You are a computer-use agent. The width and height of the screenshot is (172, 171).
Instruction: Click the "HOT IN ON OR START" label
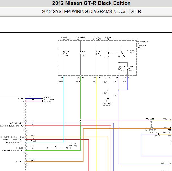pos(81,38)
